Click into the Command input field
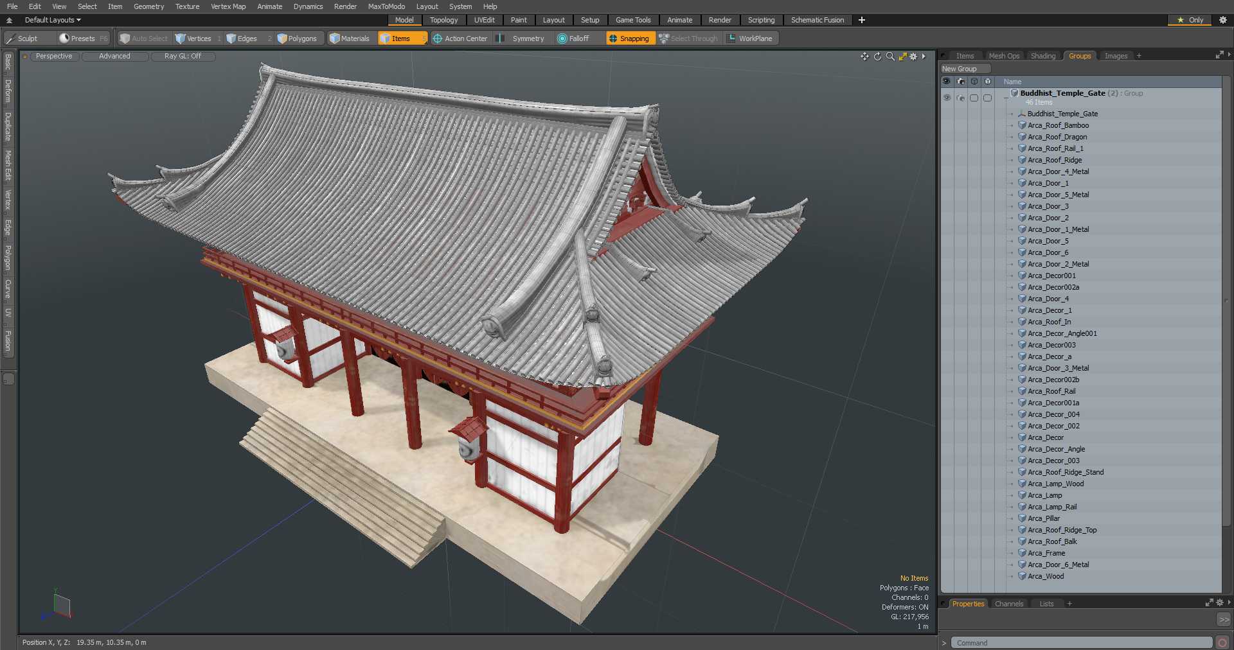The height and width of the screenshot is (650, 1234). click(1081, 643)
